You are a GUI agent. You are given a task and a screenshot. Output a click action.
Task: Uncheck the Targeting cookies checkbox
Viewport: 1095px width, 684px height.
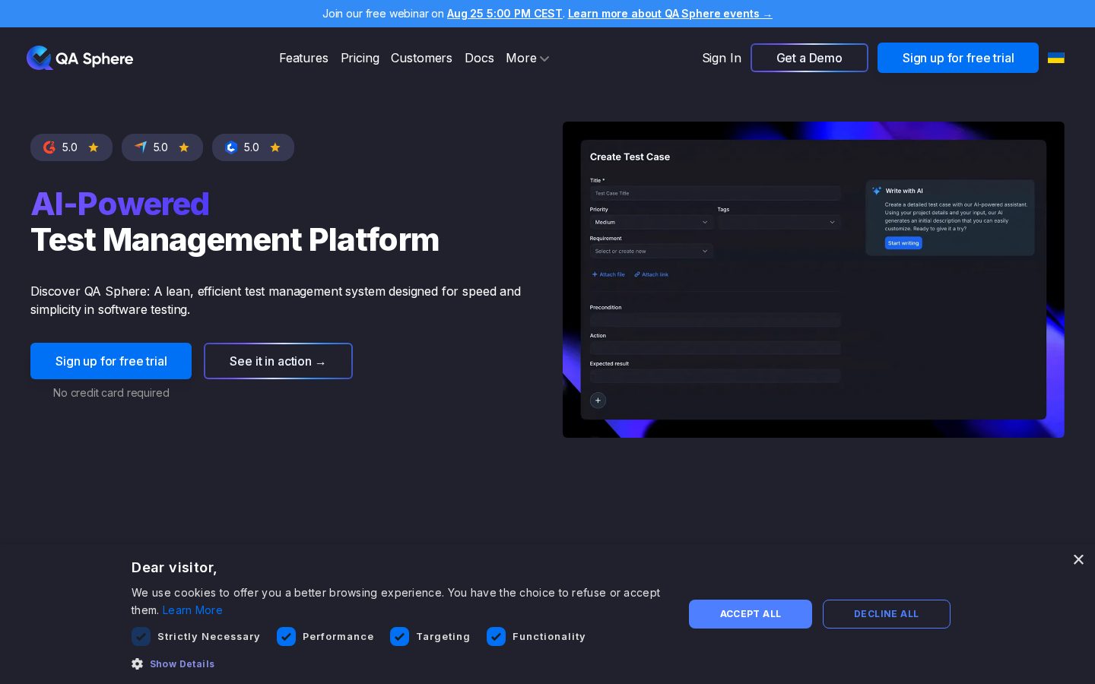399,636
